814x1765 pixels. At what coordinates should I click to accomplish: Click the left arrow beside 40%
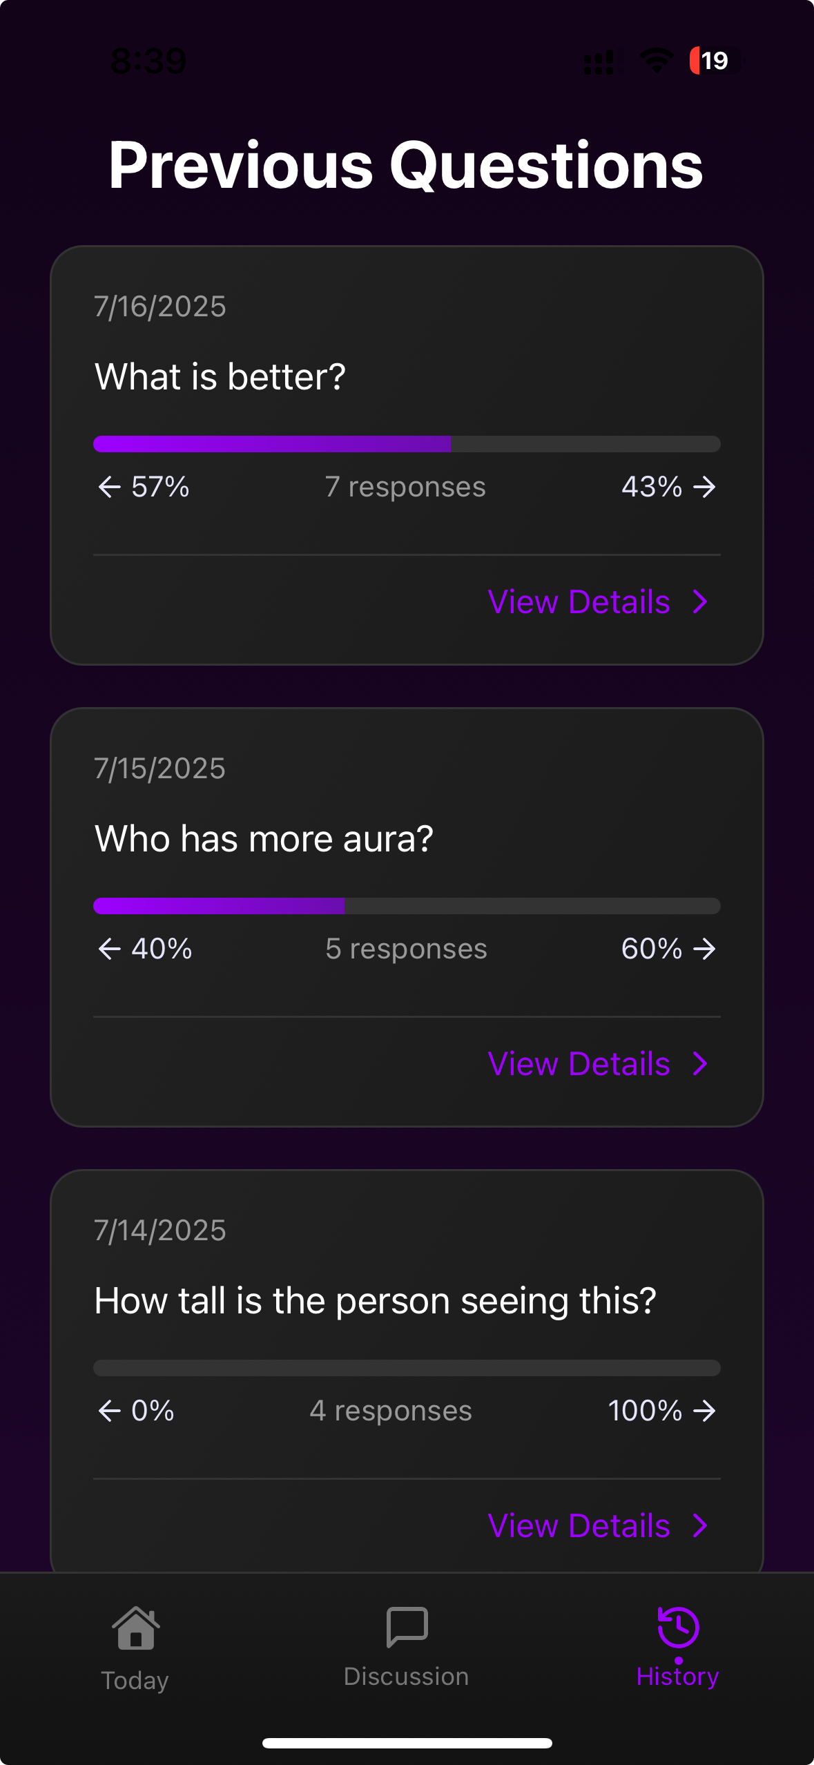tap(108, 949)
